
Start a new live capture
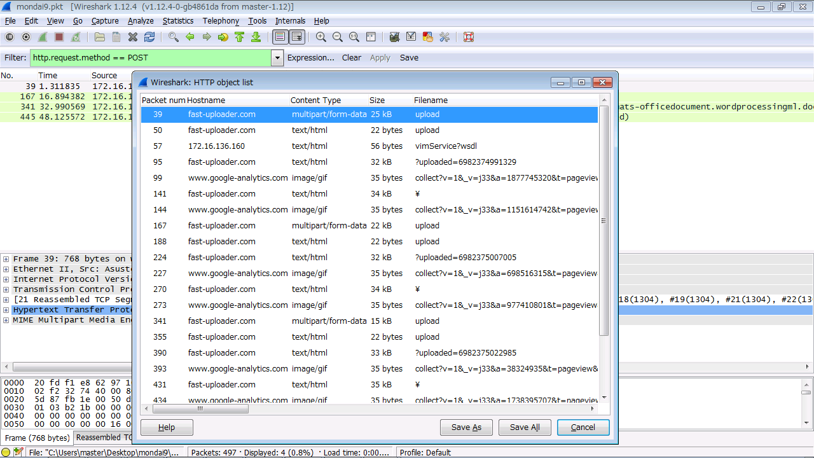pyautogui.click(x=43, y=37)
